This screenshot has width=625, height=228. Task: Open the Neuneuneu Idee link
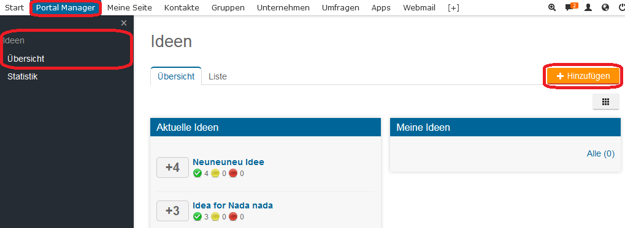[x=228, y=161]
